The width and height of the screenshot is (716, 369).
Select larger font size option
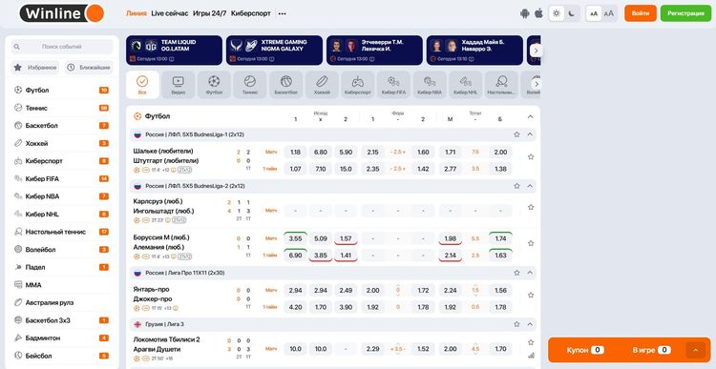click(609, 13)
